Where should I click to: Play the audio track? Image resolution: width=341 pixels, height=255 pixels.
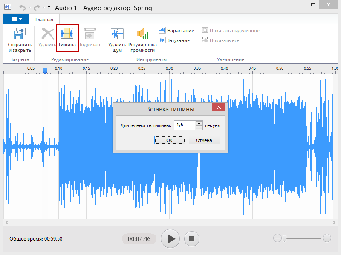(x=170, y=239)
